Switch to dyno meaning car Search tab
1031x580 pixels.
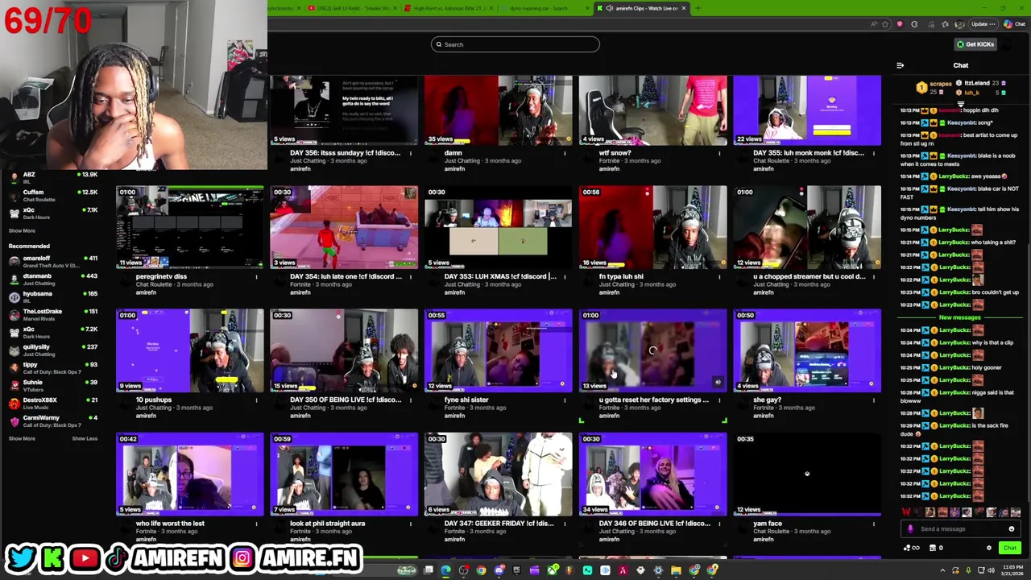[544, 8]
